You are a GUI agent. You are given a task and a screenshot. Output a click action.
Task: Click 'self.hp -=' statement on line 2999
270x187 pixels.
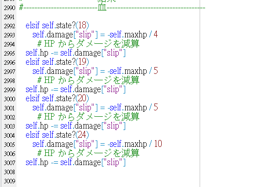click(x=75, y=89)
